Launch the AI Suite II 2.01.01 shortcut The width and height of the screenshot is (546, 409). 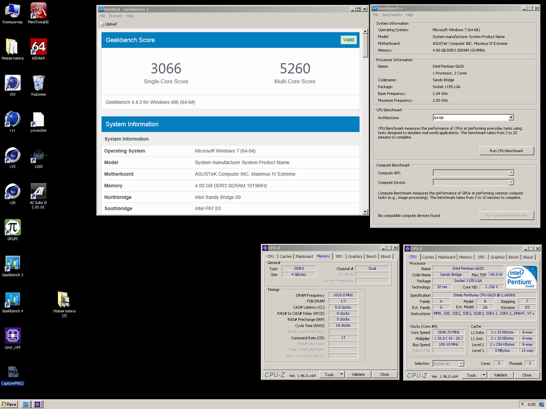(38, 196)
